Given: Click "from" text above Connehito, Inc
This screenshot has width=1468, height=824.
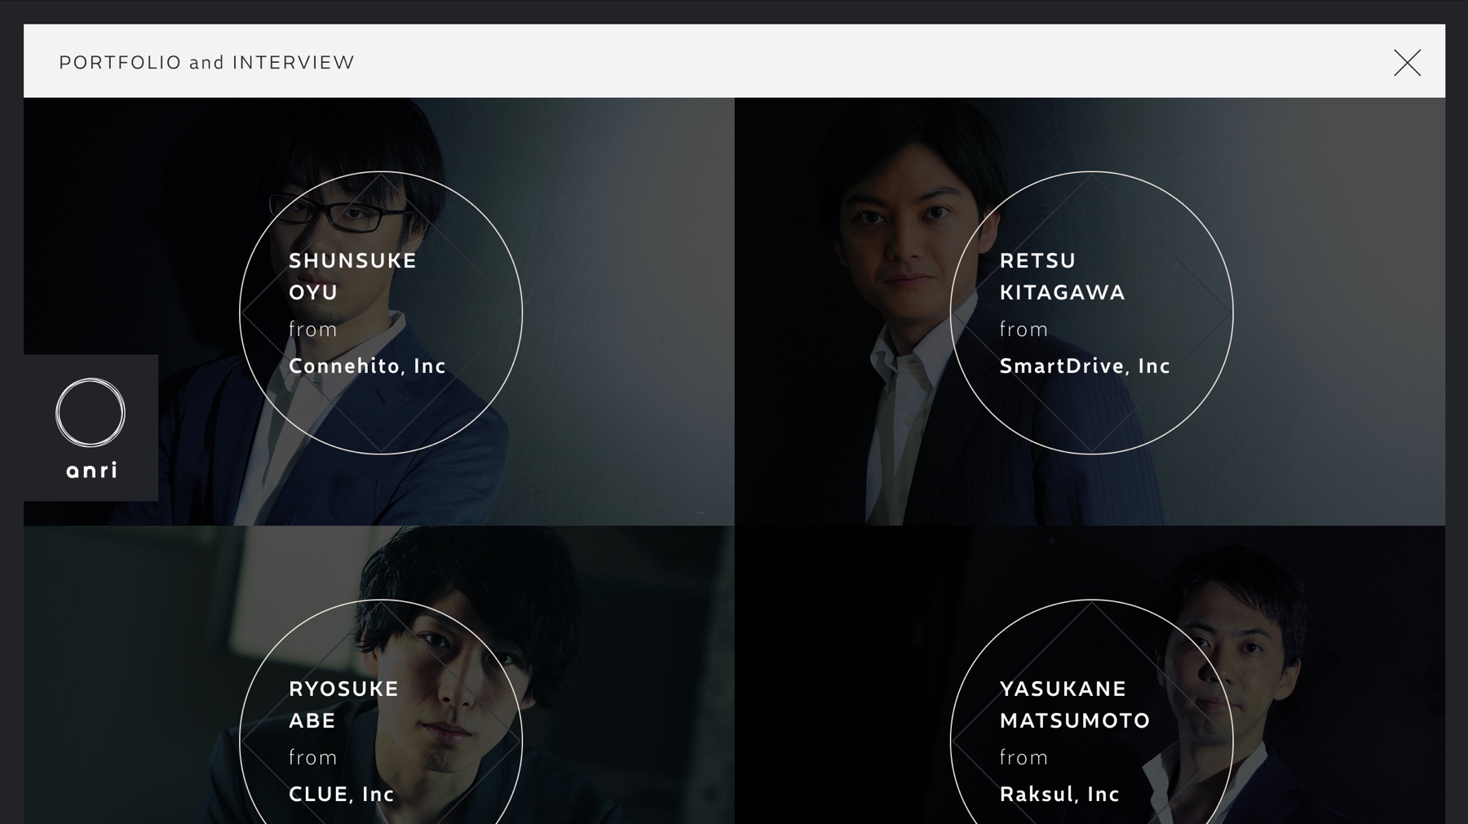Looking at the screenshot, I should (x=313, y=330).
